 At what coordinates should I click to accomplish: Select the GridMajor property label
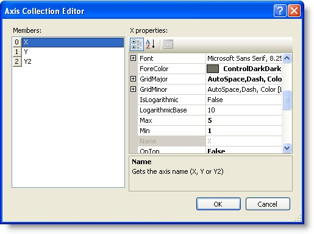click(x=154, y=79)
